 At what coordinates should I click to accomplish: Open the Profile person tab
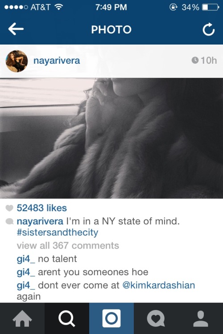click(x=201, y=318)
